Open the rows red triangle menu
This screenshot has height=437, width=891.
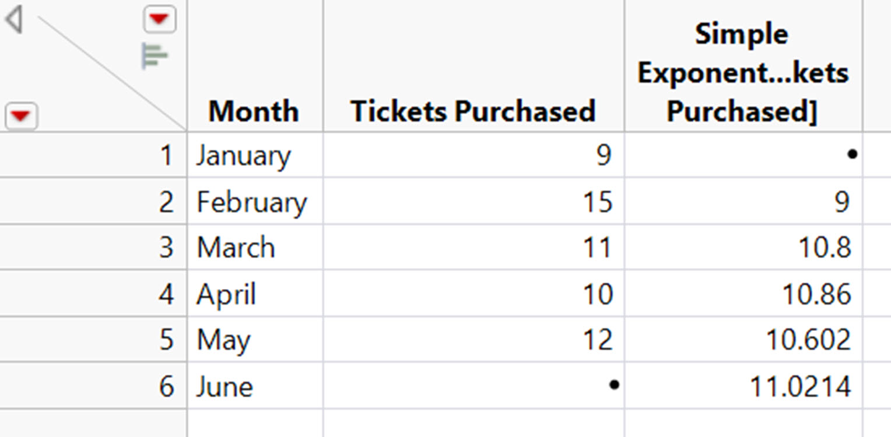[20, 116]
